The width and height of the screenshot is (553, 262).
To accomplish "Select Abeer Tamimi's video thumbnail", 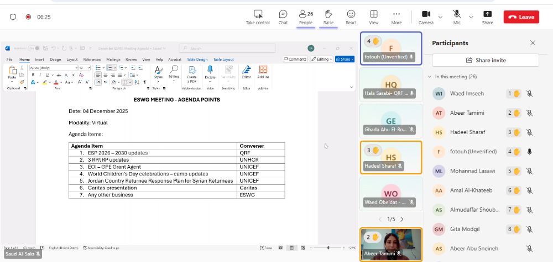I will coord(390,243).
